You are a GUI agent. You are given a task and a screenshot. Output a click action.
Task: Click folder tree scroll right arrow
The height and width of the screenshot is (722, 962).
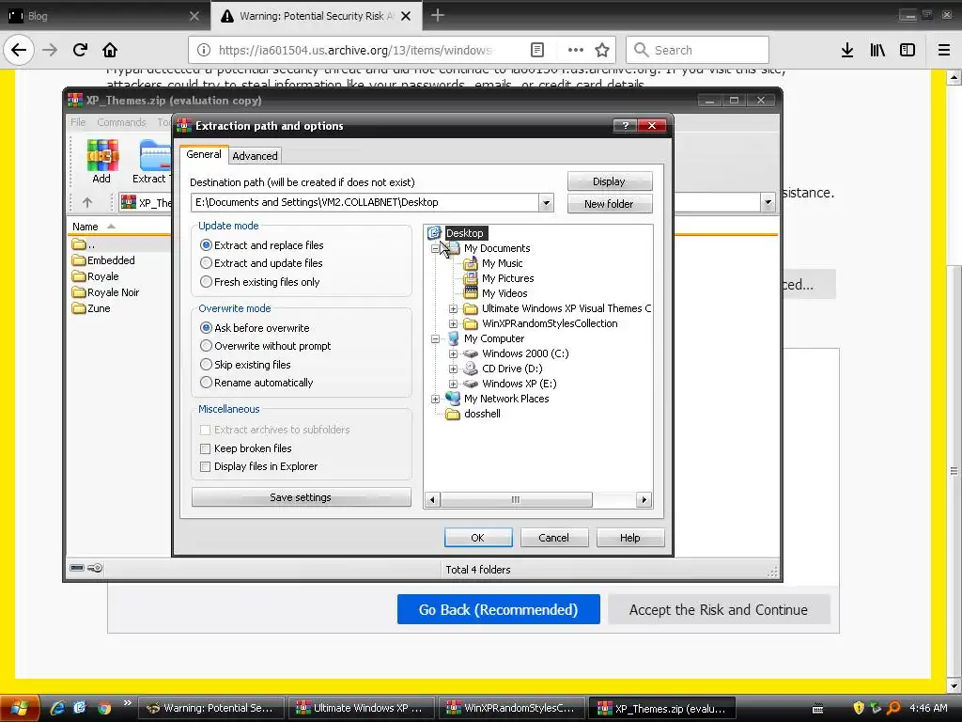tap(644, 500)
